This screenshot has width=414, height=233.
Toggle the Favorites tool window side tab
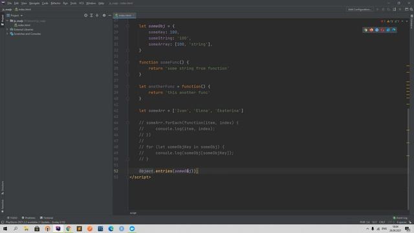tap(3, 206)
